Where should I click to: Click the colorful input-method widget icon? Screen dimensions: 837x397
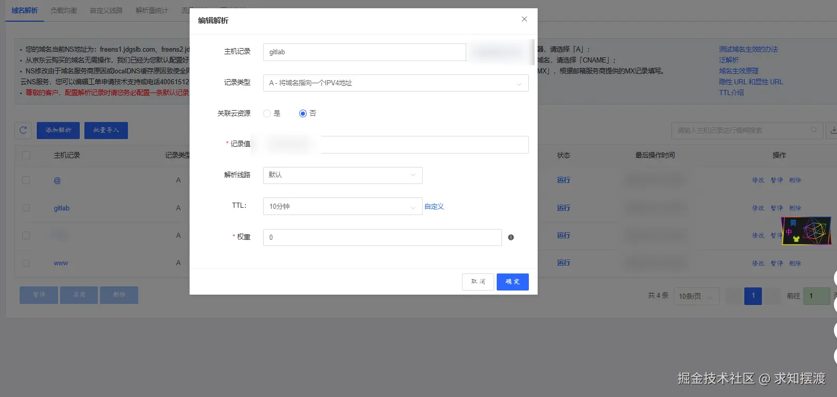(x=806, y=231)
